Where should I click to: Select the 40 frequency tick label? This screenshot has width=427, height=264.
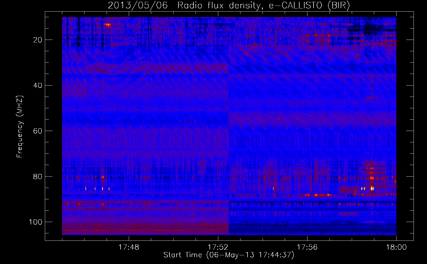click(x=38, y=86)
